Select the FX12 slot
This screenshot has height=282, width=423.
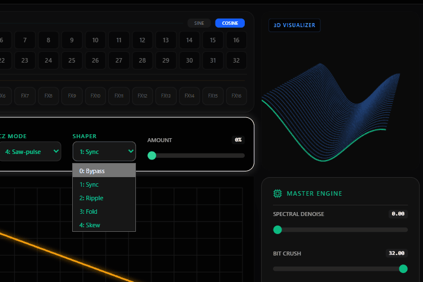(x=142, y=96)
